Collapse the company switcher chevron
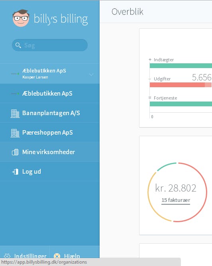This screenshot has width=212, height=266. pos(91,74)
